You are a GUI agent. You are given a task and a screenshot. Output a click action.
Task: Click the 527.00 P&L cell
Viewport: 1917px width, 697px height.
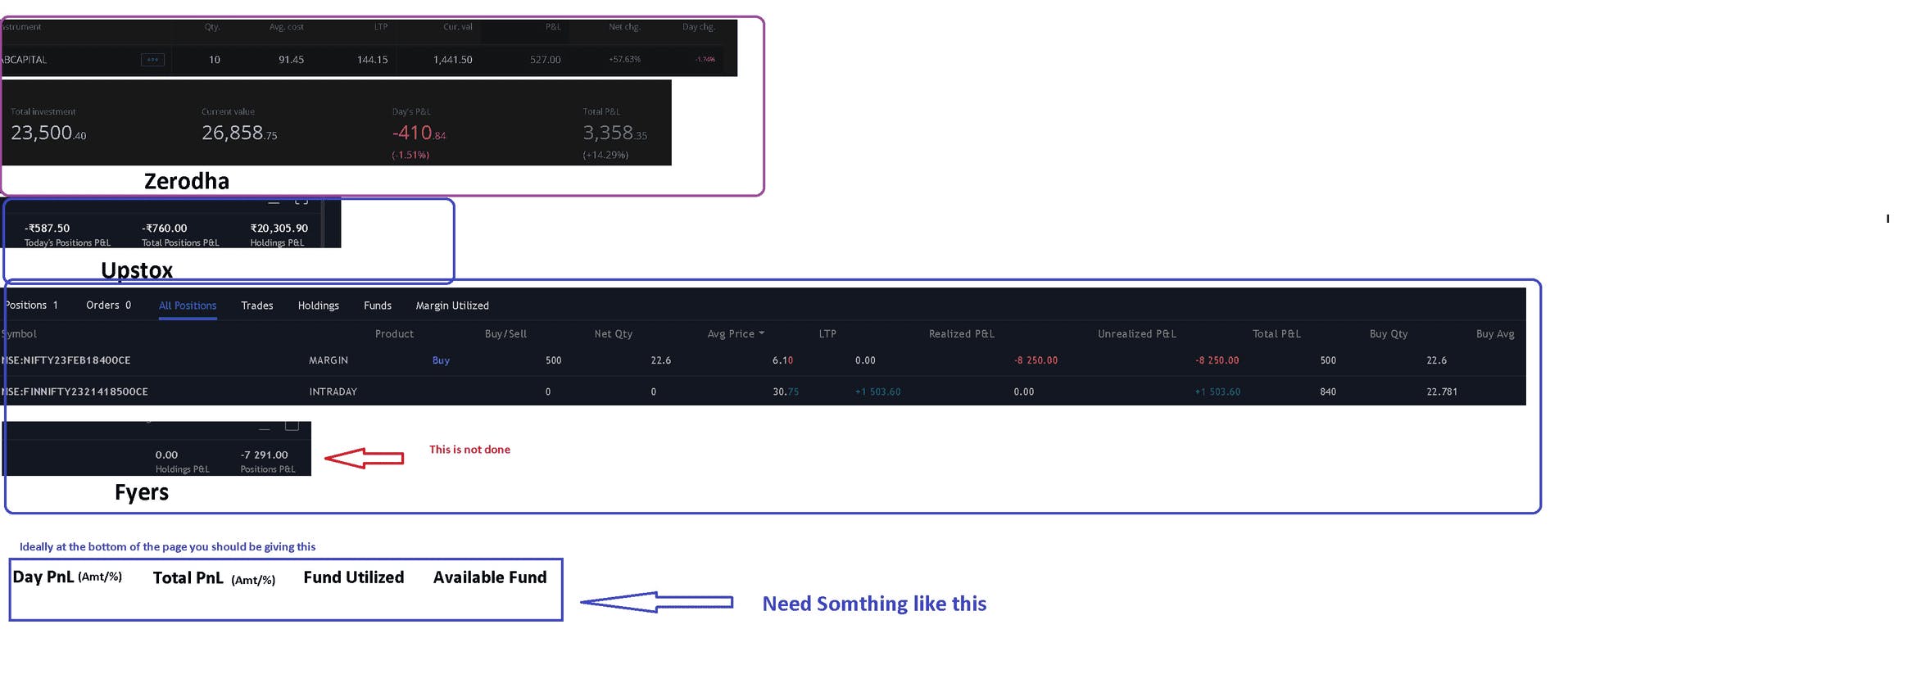[545, 60]
